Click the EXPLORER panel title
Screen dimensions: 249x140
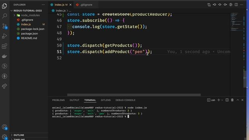[19, 5]
